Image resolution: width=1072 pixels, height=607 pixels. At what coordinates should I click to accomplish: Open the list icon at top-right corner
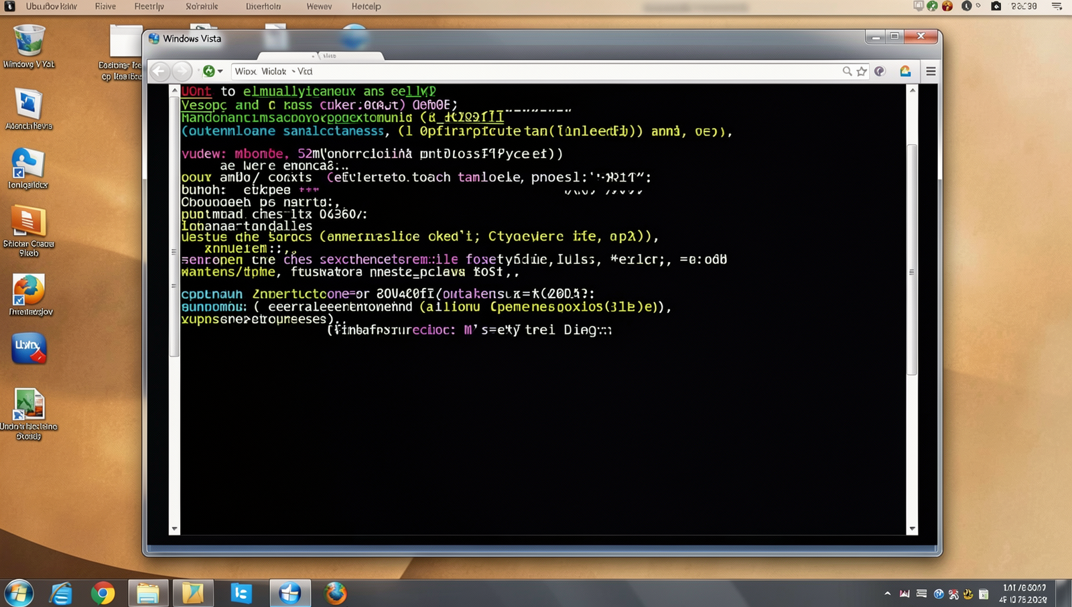1057,6
